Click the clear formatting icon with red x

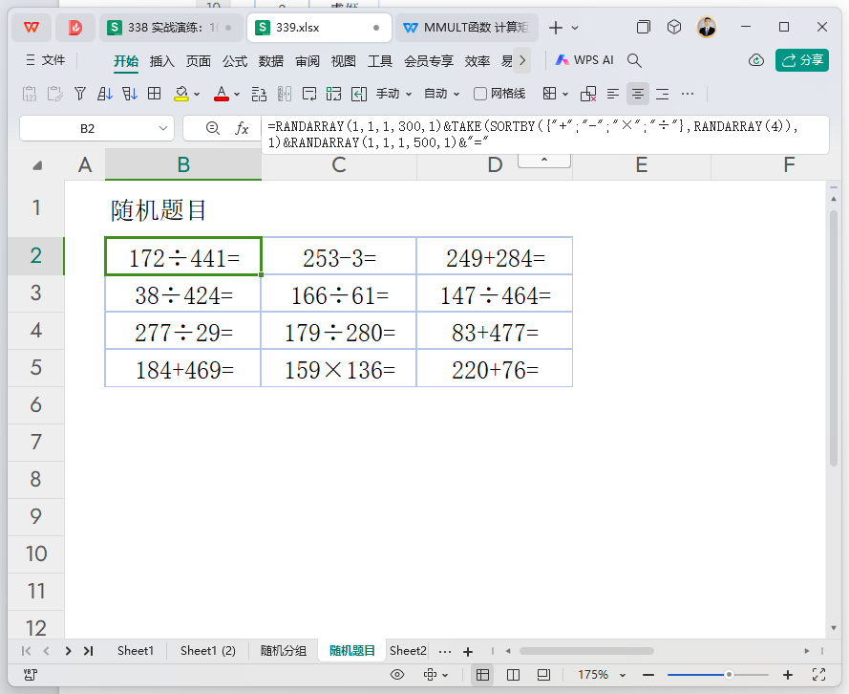(x=588, y=94)
